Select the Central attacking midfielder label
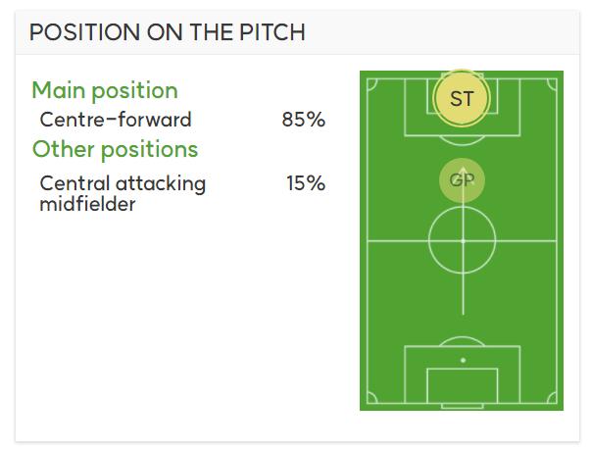The image size is (591, 452). point(123,194)
